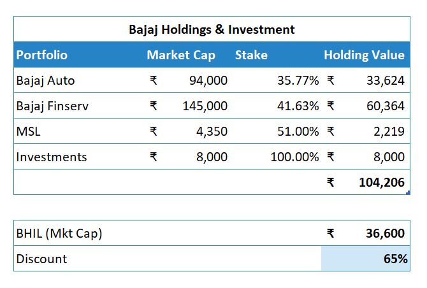Screen dimensions: 427x288
Task: Select the Investments row label
Action: pos(52,157)
